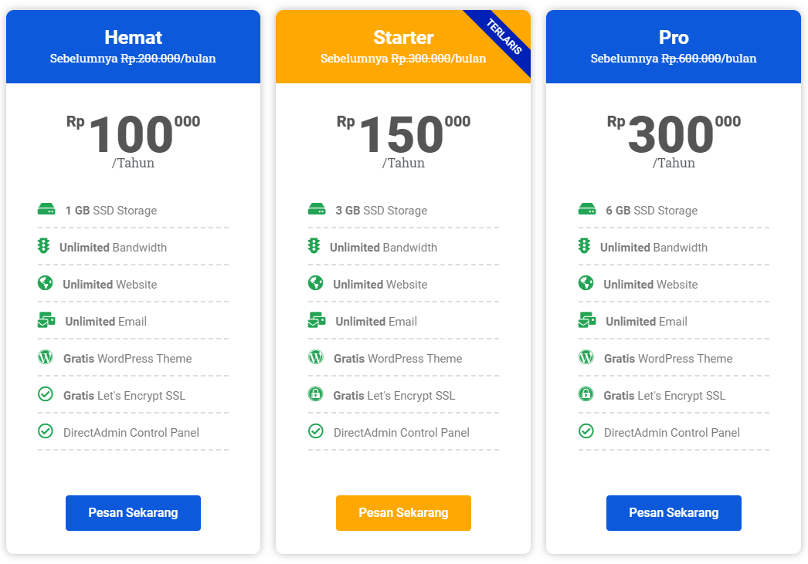Screen dimensions: 808x564
Task: Click the WordPress logo icon in Pro plan
Action: [586, 357]
